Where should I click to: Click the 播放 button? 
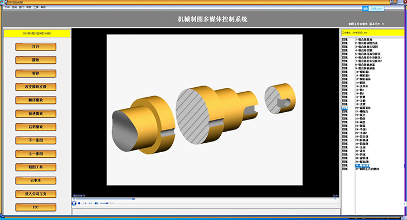tap(36, 60)
